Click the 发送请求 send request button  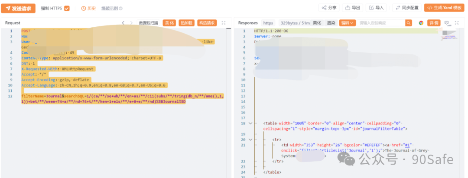[18, 8]
